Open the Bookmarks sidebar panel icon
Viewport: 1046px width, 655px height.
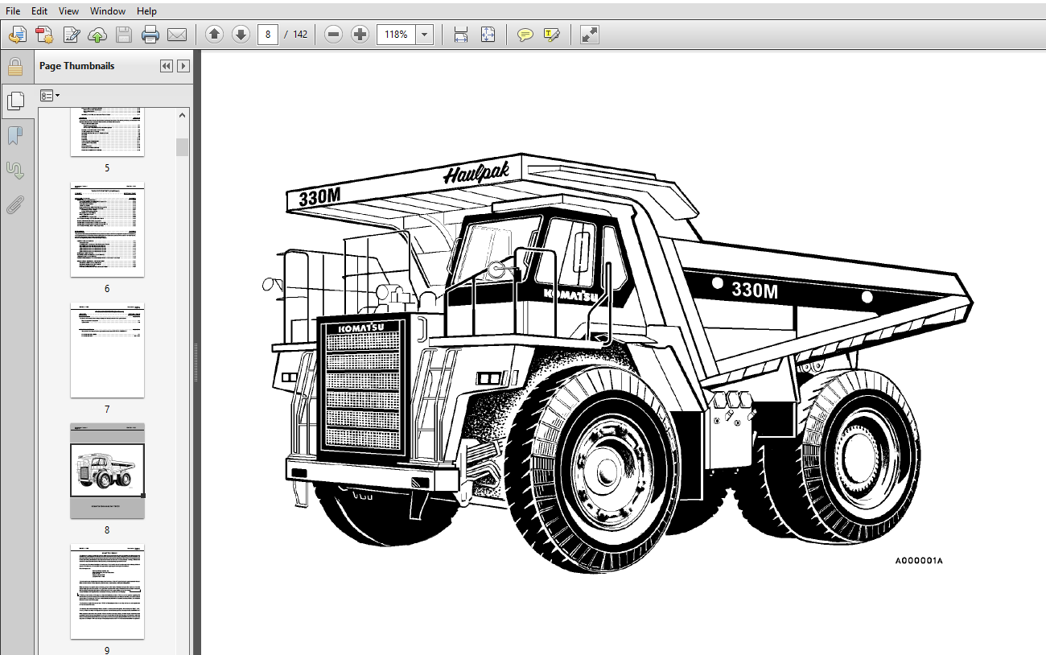(15, 135)
